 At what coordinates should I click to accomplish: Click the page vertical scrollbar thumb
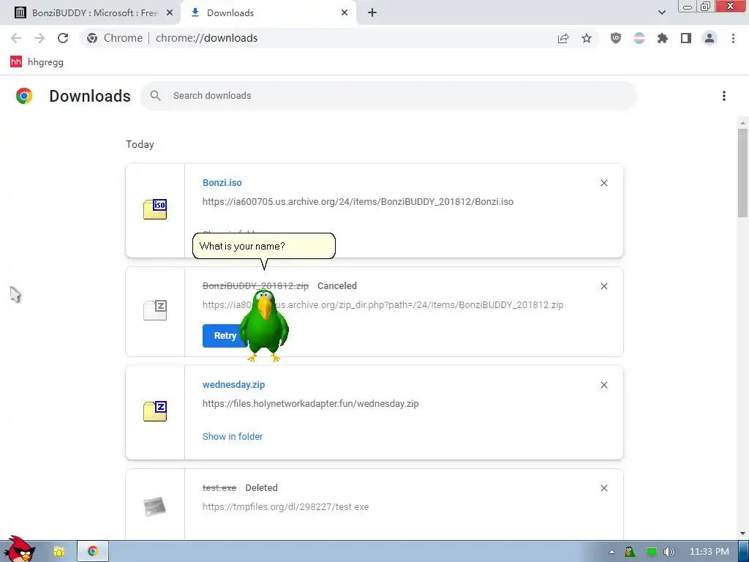coord(742,172)
